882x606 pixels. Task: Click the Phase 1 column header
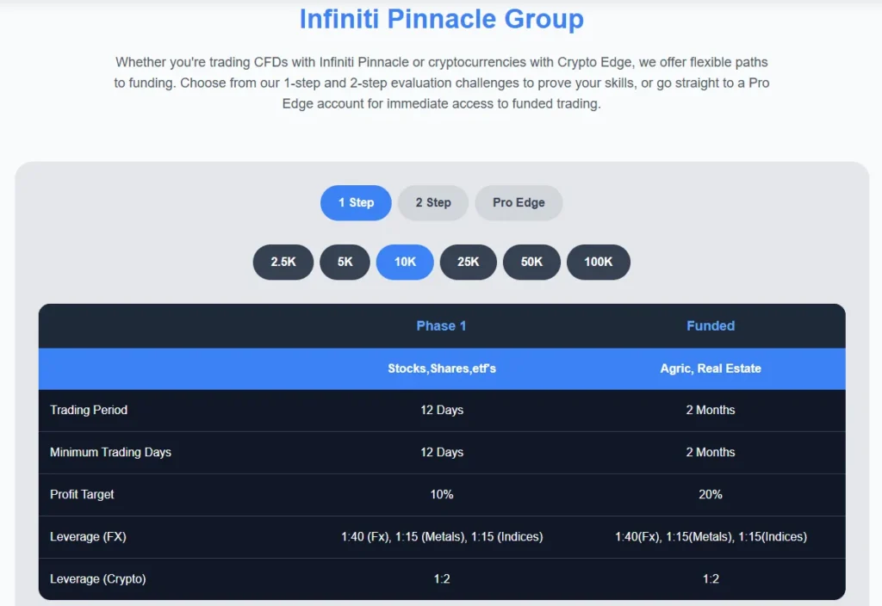click(x=442, y=325)
